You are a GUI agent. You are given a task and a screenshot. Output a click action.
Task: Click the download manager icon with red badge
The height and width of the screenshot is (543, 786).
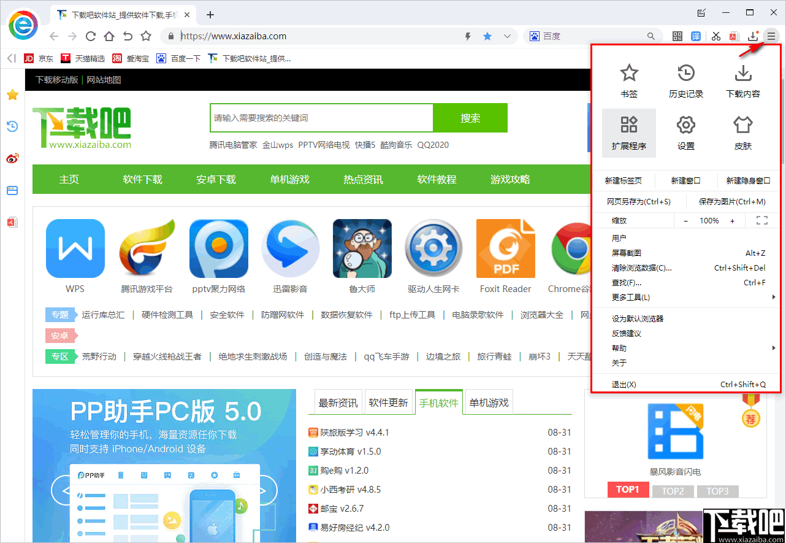pos(752,36)
